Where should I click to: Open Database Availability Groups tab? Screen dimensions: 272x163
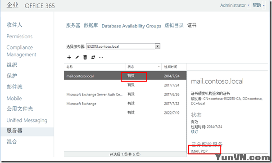[x=131, y=26]
